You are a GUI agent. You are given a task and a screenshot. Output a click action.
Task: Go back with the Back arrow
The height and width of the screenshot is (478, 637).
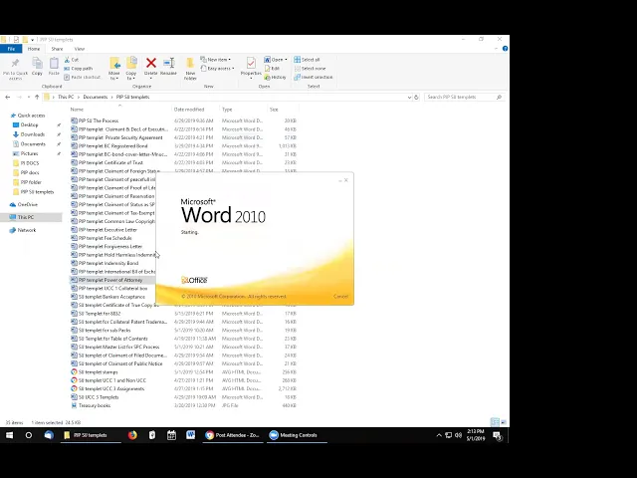point(8,98)
